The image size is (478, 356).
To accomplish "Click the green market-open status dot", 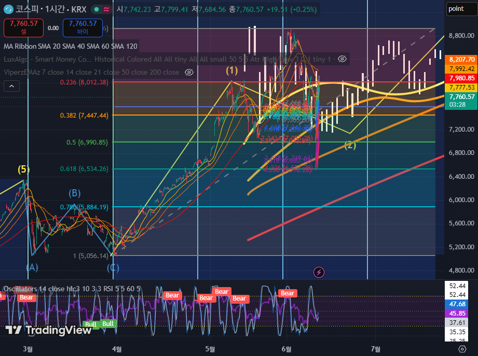I will pos(97,9).
